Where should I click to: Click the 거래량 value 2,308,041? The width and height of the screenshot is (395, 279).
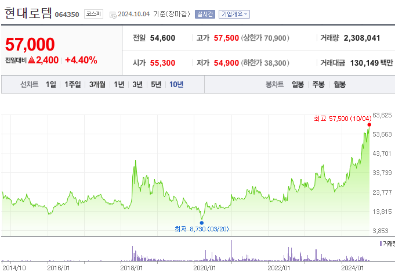tap(362, 38)
